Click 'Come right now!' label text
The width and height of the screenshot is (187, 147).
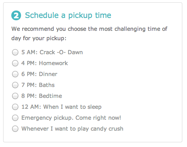[x=98, y=118]
